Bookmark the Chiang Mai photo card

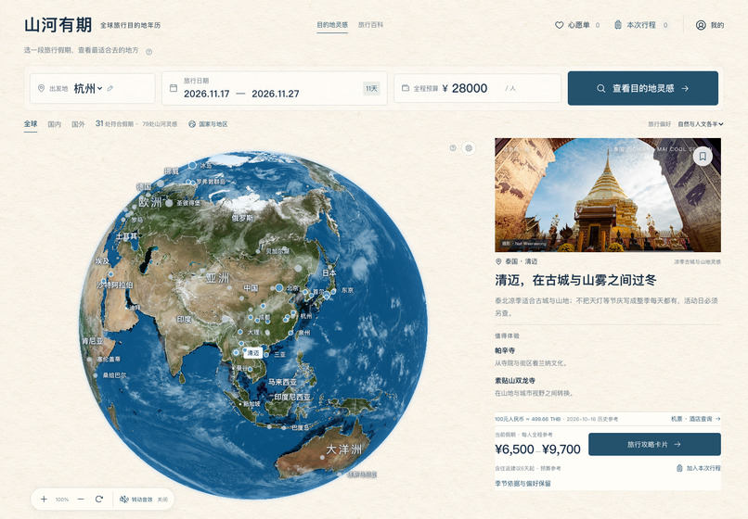[703, 156]
